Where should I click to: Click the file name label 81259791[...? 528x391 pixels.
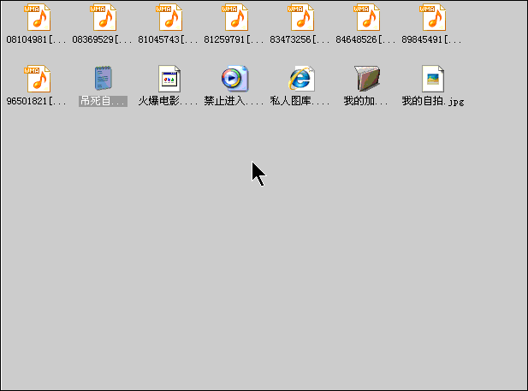click(234, 39)
